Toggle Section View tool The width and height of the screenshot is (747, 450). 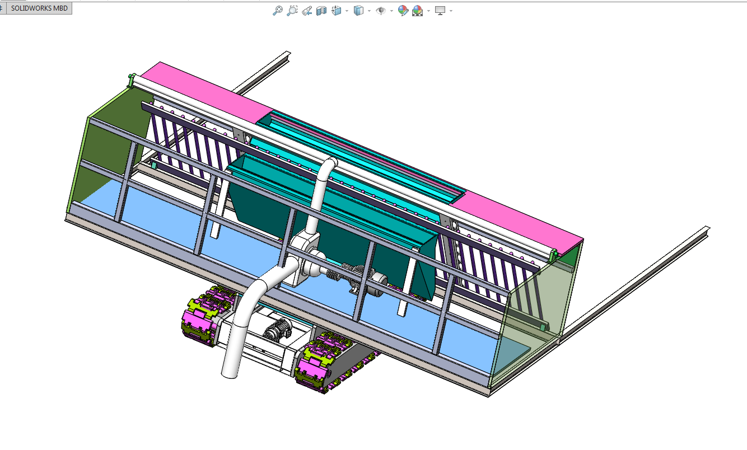[x=321, y=10]
